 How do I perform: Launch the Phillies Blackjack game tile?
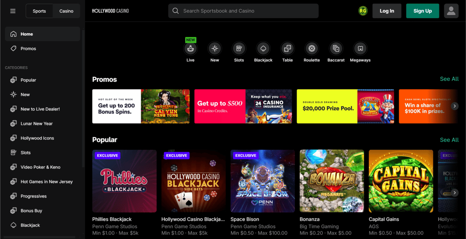click(x=125, y=181)
